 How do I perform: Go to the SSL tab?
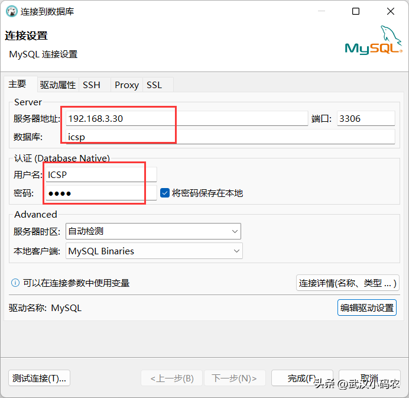[154, 85]
